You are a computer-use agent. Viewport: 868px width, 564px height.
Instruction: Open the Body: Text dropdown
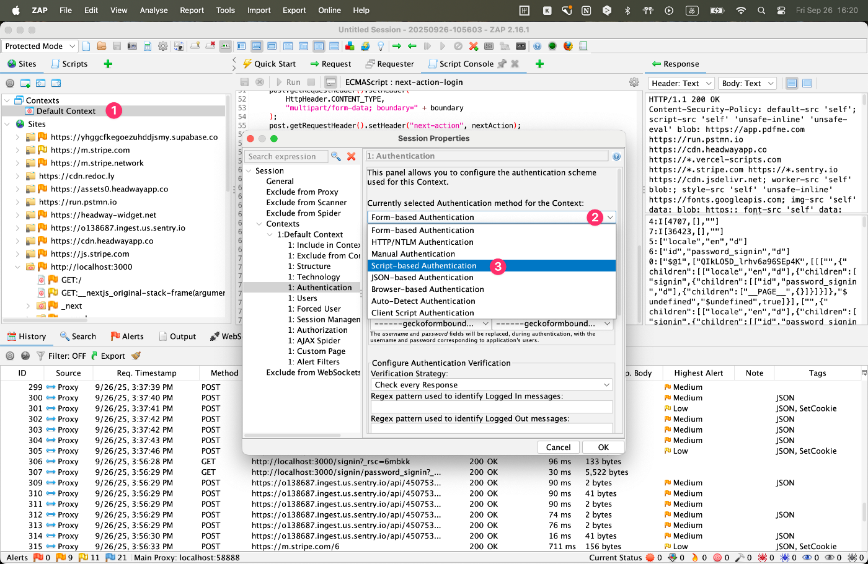[x=748, y=83]
